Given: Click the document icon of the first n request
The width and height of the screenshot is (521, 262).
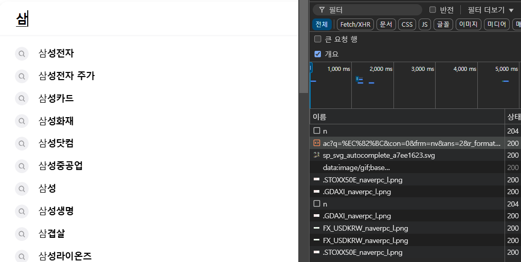Looking at the screenshot, I should coord(317,131).
